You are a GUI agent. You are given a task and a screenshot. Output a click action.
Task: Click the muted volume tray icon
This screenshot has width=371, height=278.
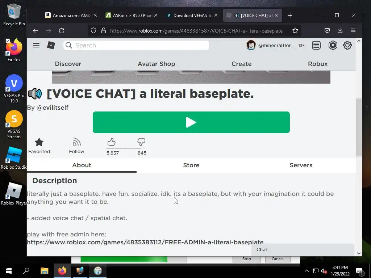[x=324, y=271]
